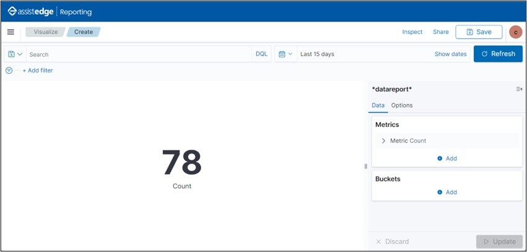The image size is (527, 252).
Task: Click the Metrics section heading
Action: [x=387, y=124]
